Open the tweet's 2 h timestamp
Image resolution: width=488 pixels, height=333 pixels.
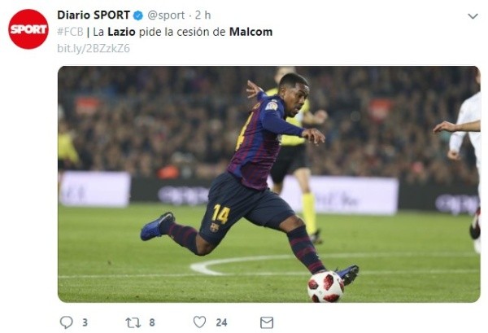coord(203,15)
